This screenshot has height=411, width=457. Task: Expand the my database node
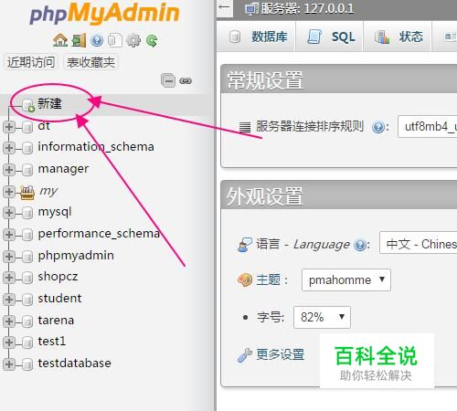coord(9,192)
